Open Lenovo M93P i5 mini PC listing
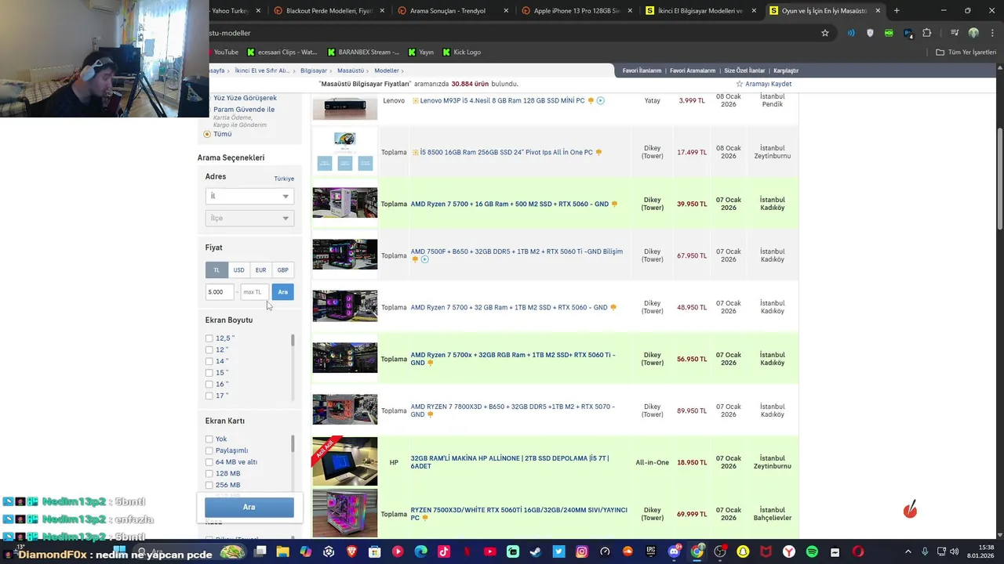Image resolution: width=1004 pixels, height=564 pixels. 502,101
